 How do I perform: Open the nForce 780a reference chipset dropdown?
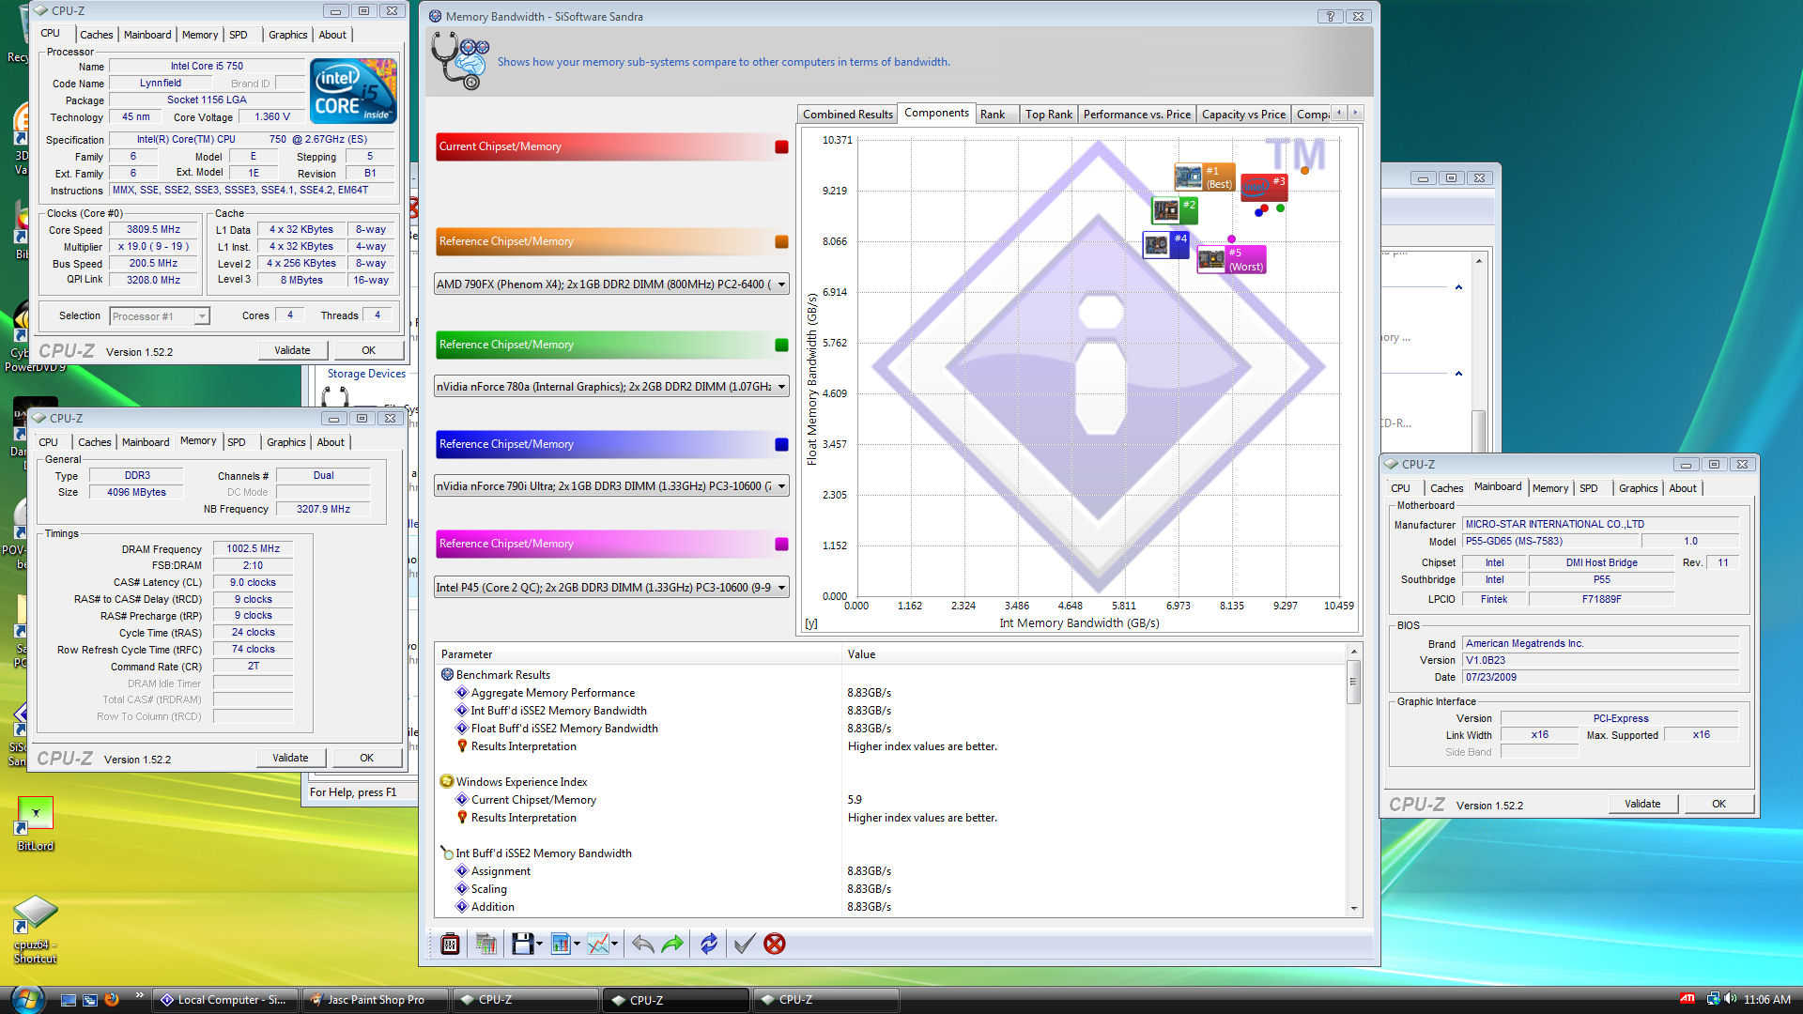point(781,387)
